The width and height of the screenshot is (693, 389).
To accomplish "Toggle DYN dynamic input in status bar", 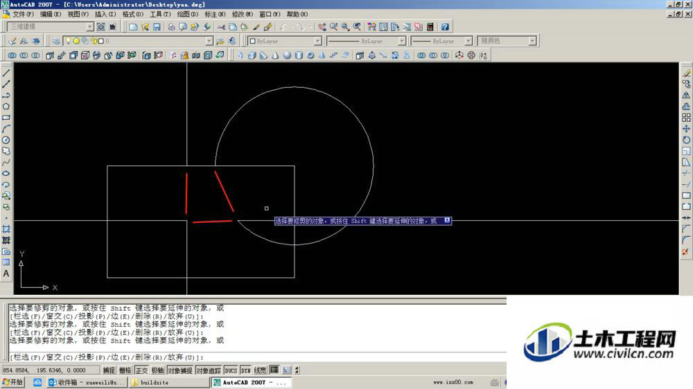I will [246, 370].
